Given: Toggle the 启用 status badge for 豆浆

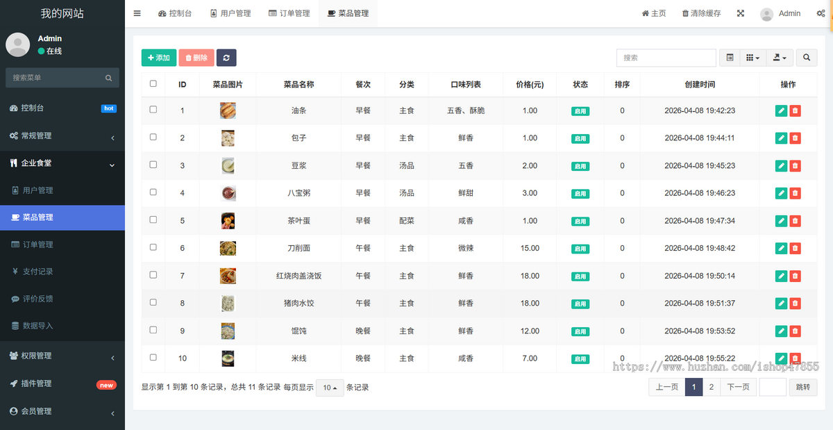Looking at the screenshot, I should pos(580,166).
